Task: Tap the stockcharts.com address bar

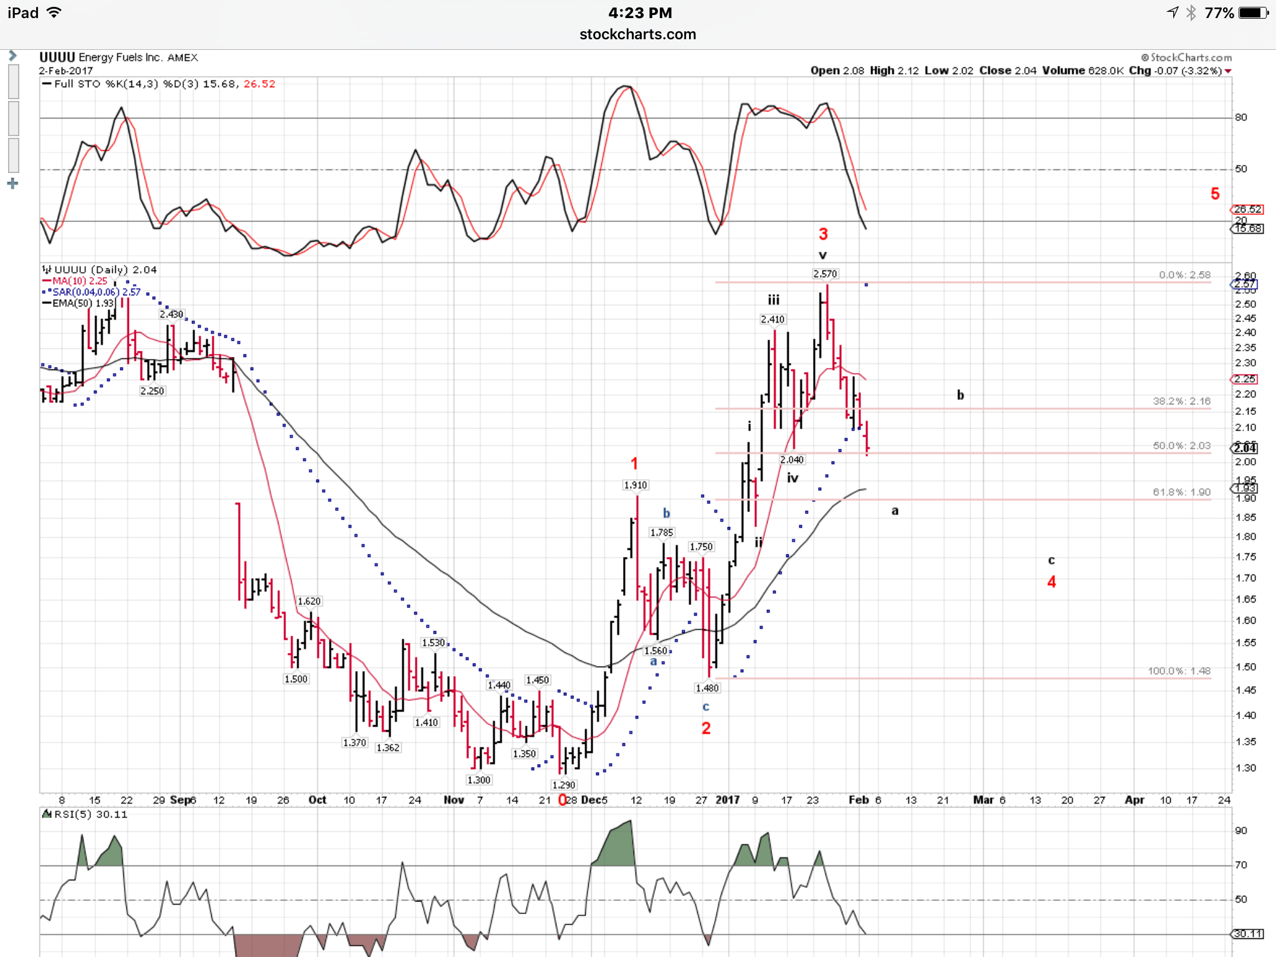Action: (637, 34)
